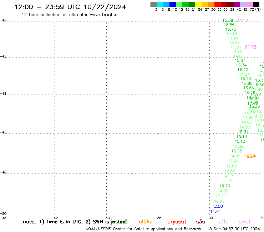Click the wave height value '14.35'
The width and height of the screenshot is (264, 232).
click(223, 191)
